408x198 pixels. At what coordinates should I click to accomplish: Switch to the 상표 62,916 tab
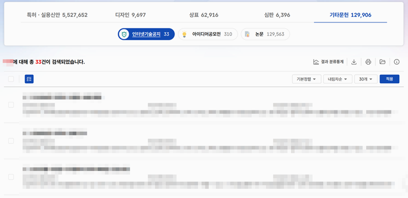click(203, 15)
